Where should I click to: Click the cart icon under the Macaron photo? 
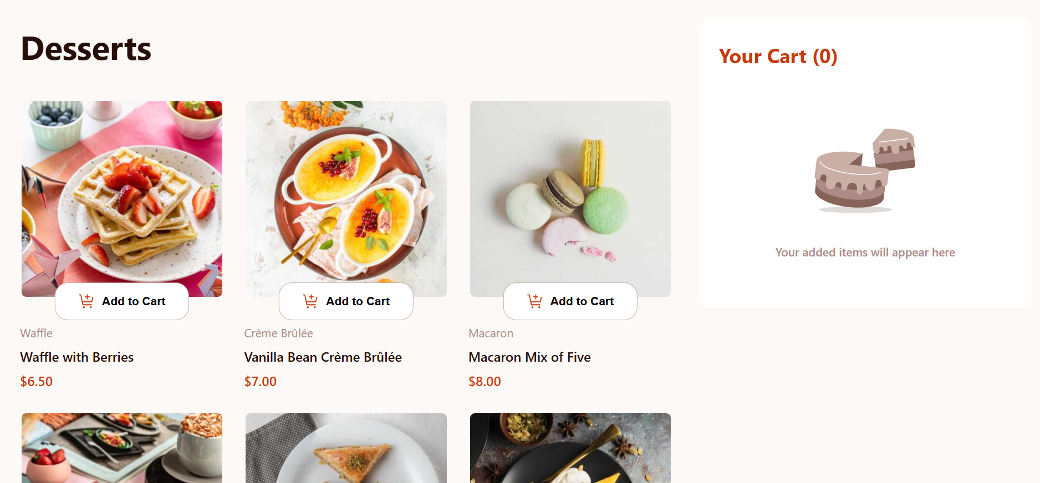535,301
